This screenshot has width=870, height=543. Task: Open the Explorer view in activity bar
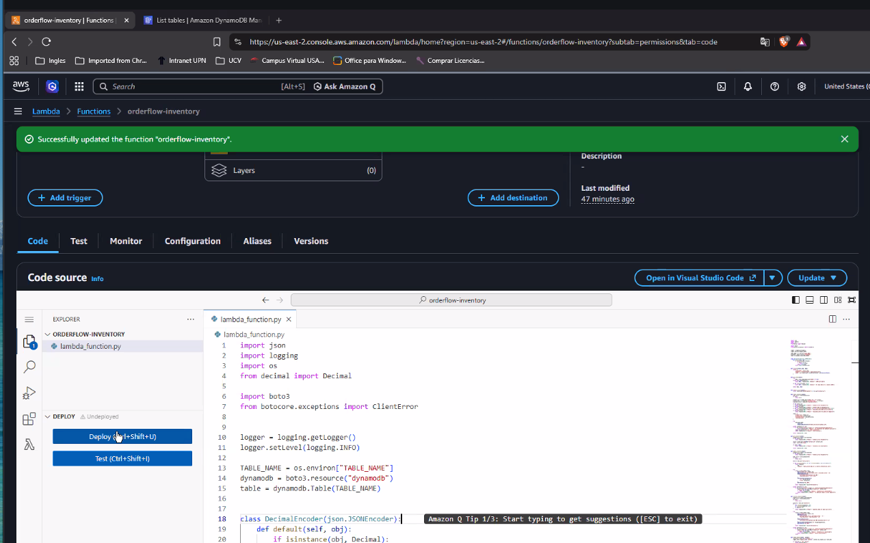(29, 342)
